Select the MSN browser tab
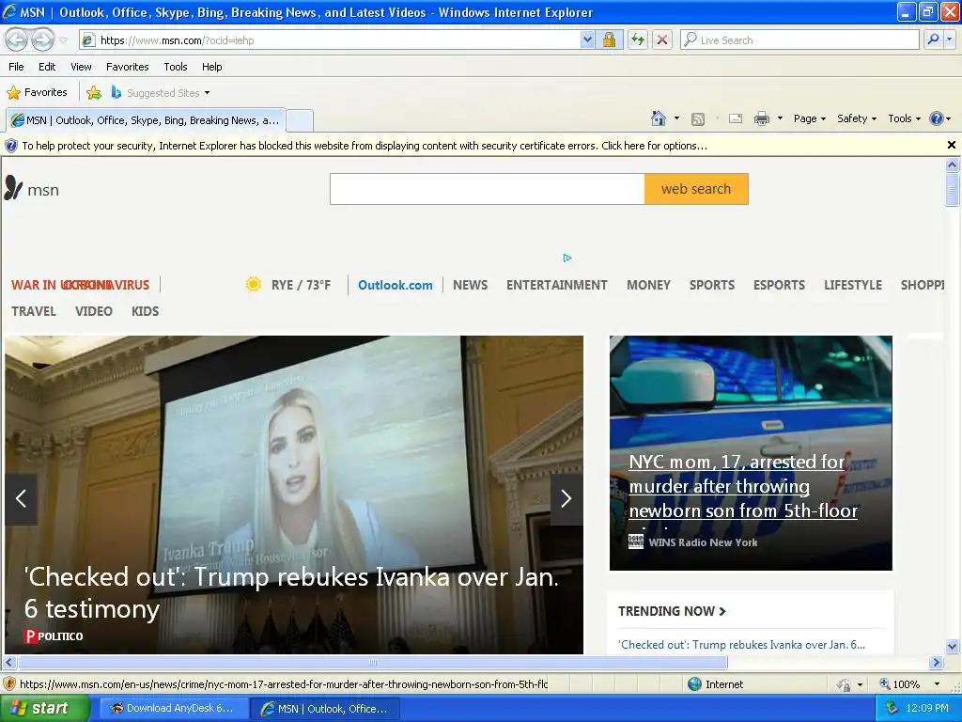This screenshot has width=962, height=722. 146,120
